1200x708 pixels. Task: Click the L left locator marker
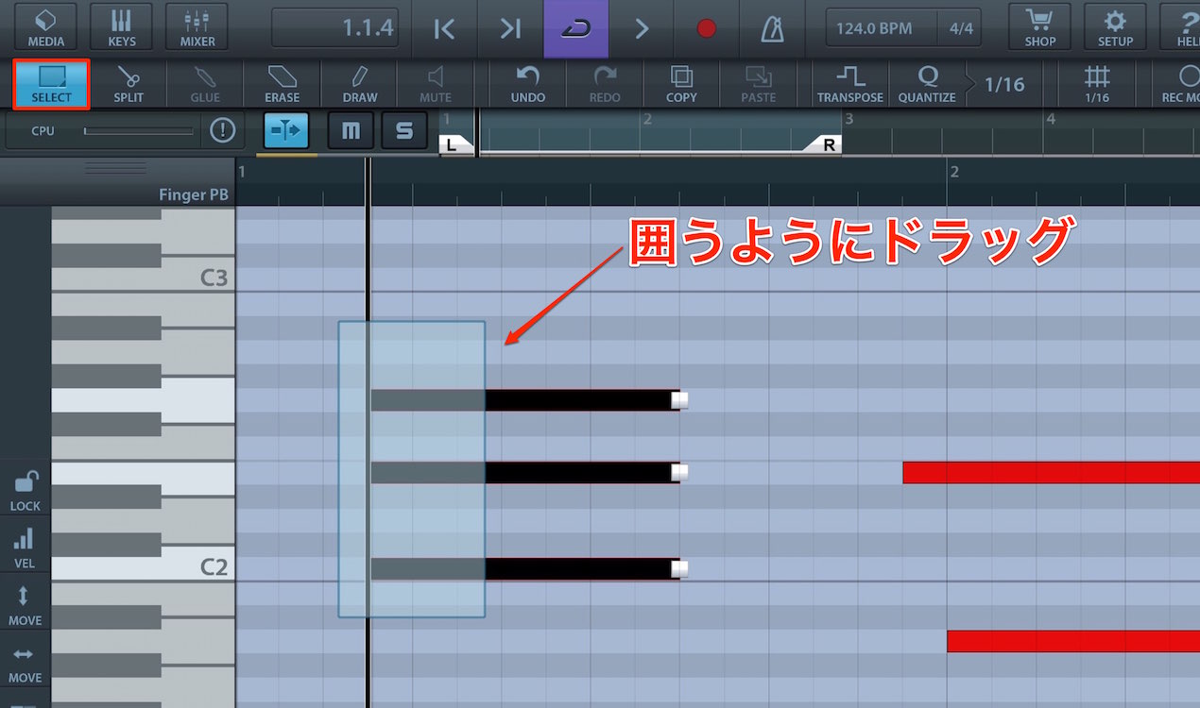click(453, 144)
